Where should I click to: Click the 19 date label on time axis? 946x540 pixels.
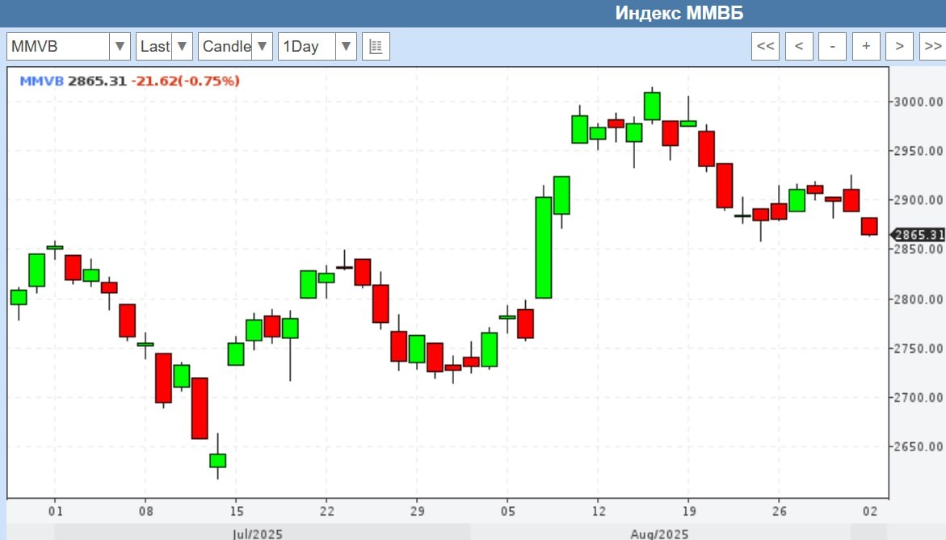click(x=689, y=511)
